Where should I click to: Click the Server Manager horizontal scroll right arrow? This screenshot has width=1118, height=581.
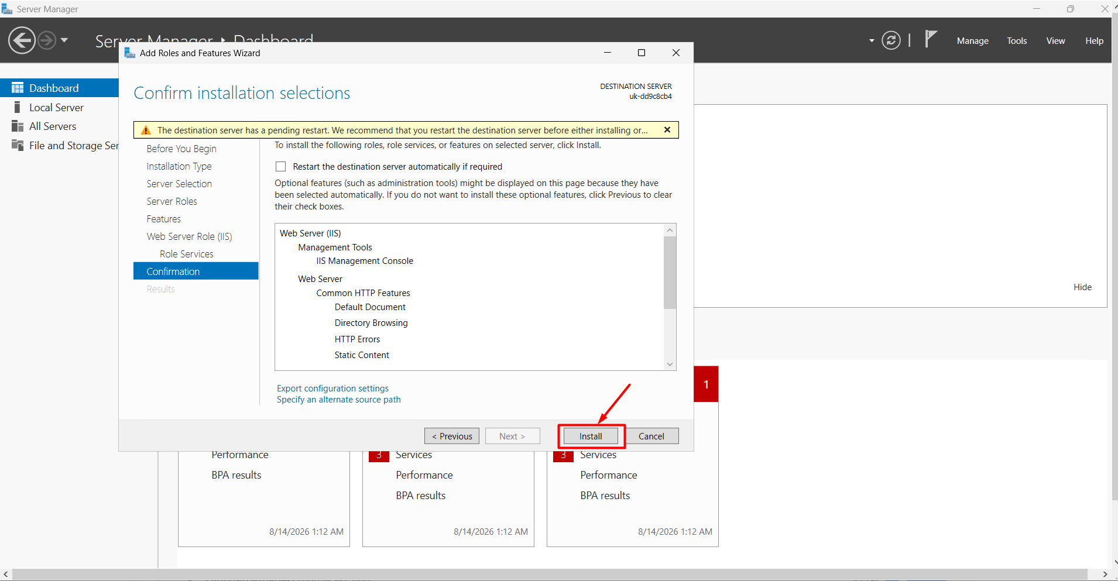1105,575
